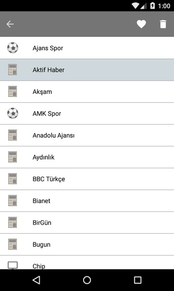This screenshot has height=291, width=174.
Task: Select the Akşam news source
Action: pos(87,92)
